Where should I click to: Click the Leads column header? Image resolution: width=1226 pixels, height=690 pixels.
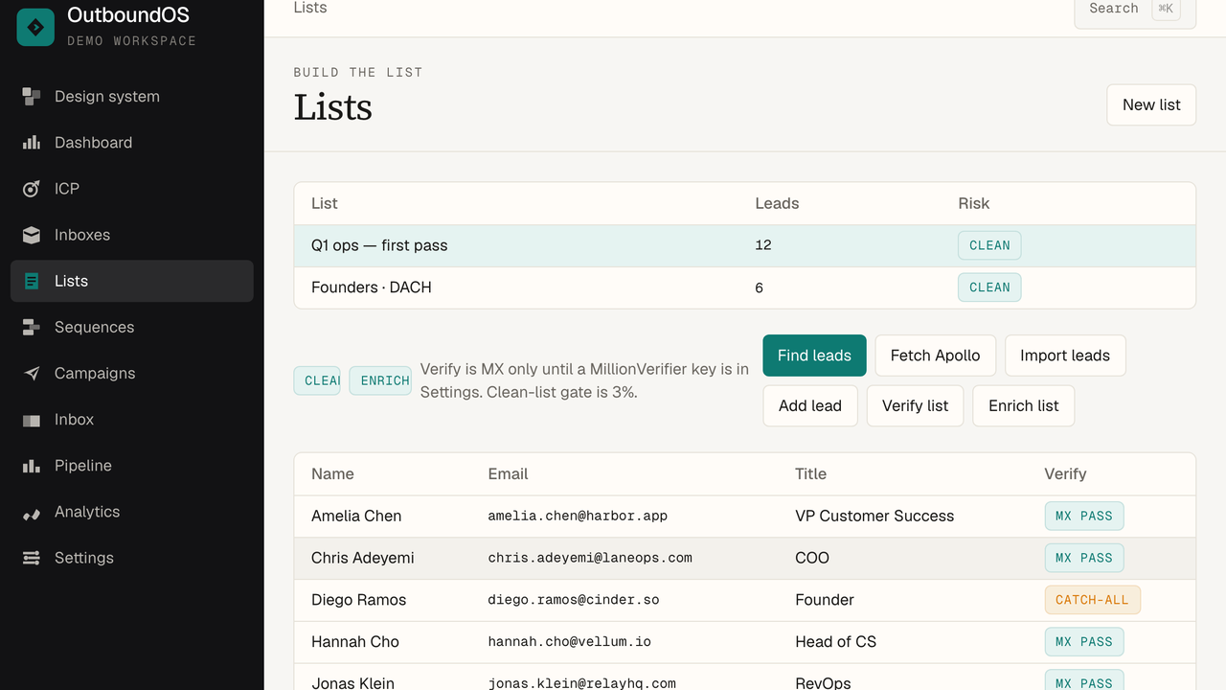tap(777, 203)
